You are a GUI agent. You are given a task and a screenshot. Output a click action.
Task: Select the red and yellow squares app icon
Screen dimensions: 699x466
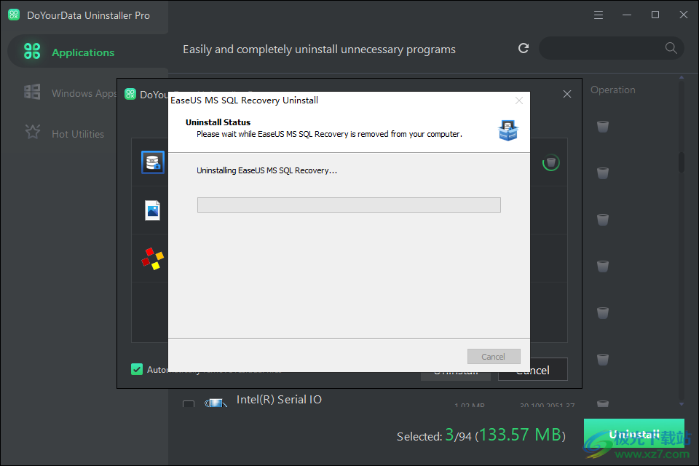[153, 258]
